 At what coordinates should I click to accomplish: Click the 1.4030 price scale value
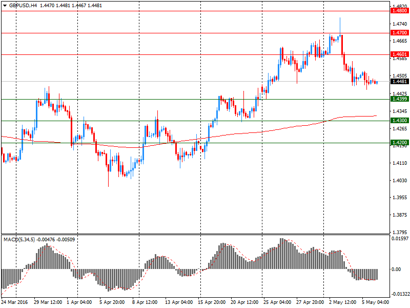coord(400,181)
